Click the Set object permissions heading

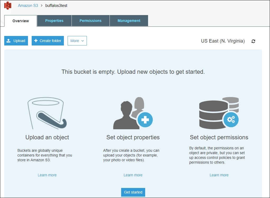click(219, 137)
